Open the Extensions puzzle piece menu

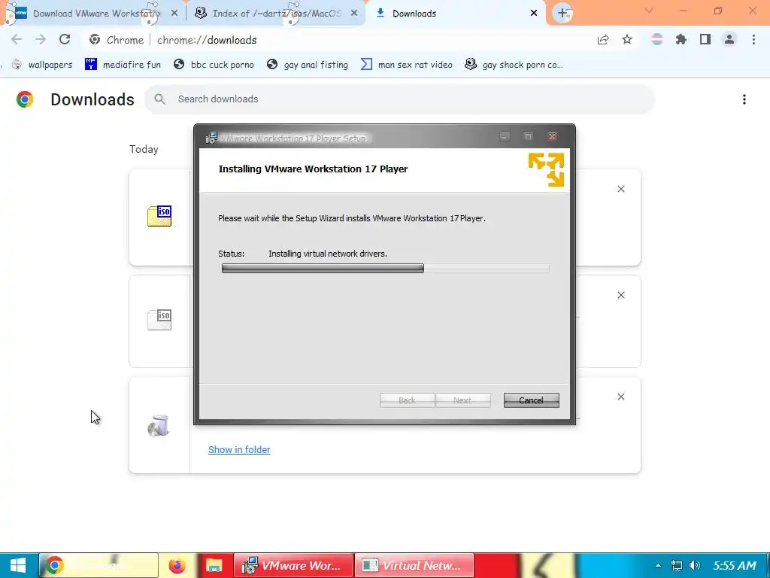tap(681, 40)
